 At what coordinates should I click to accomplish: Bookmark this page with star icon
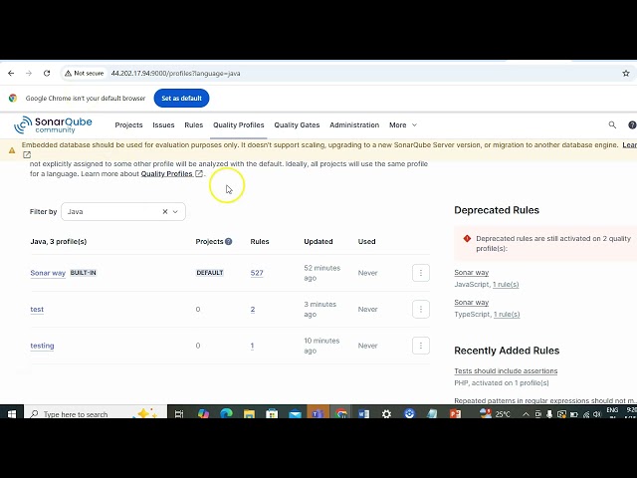(x=626, y=73)
